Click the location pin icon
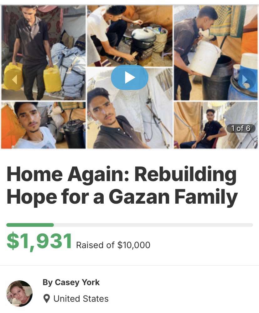The image size is (259, 313). click(46, 299)
